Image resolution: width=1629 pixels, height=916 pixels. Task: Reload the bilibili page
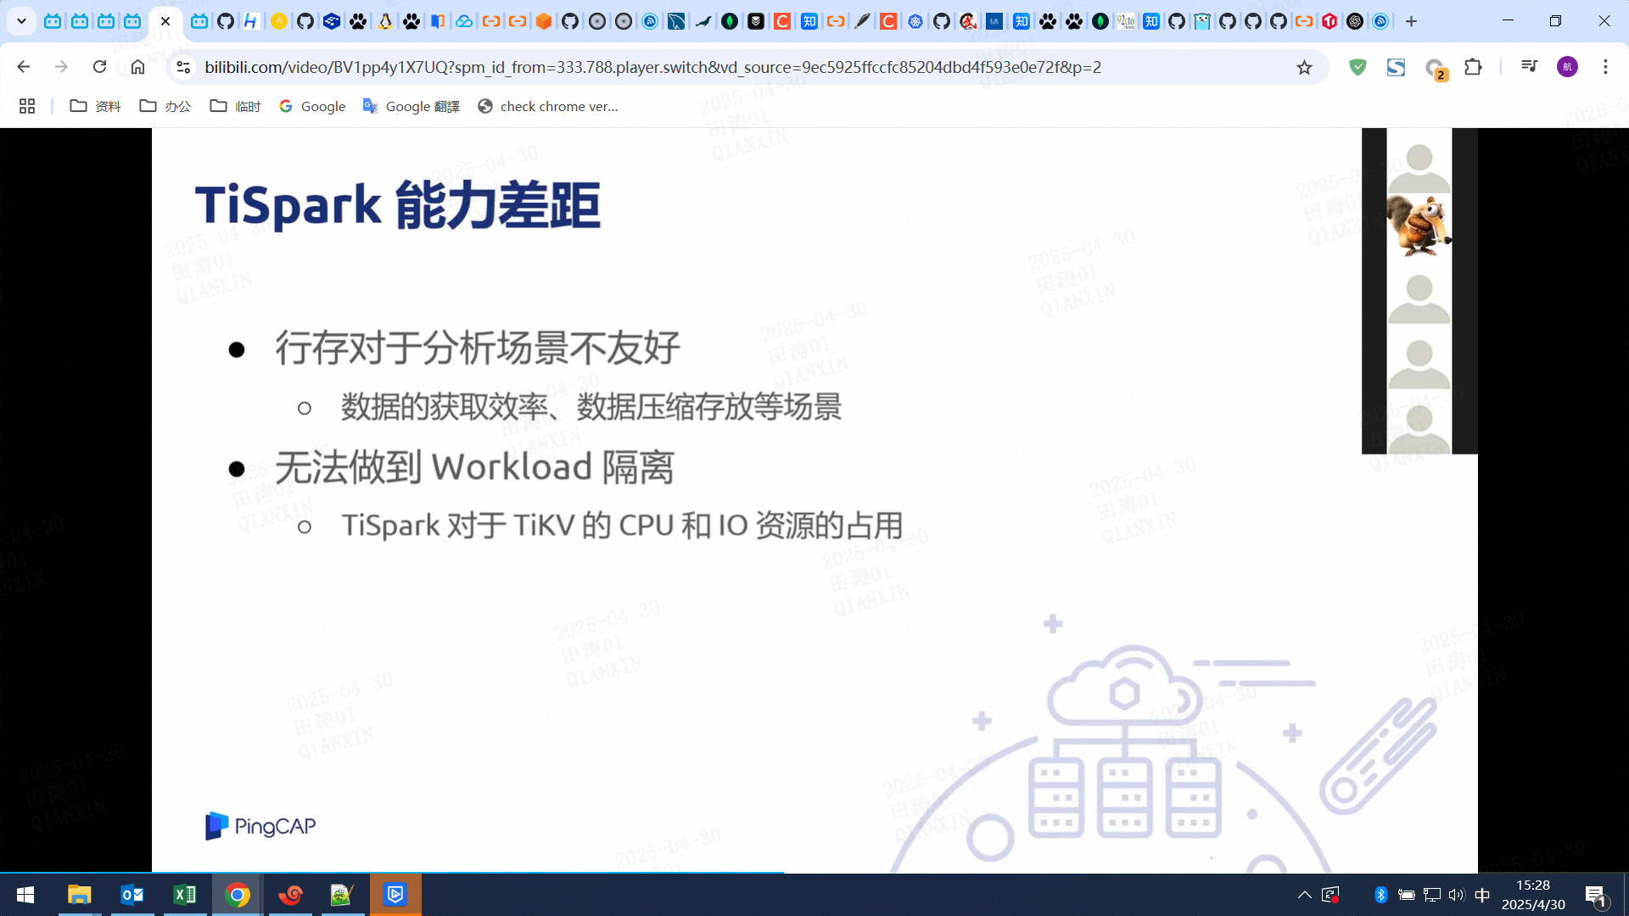[99, 67]
